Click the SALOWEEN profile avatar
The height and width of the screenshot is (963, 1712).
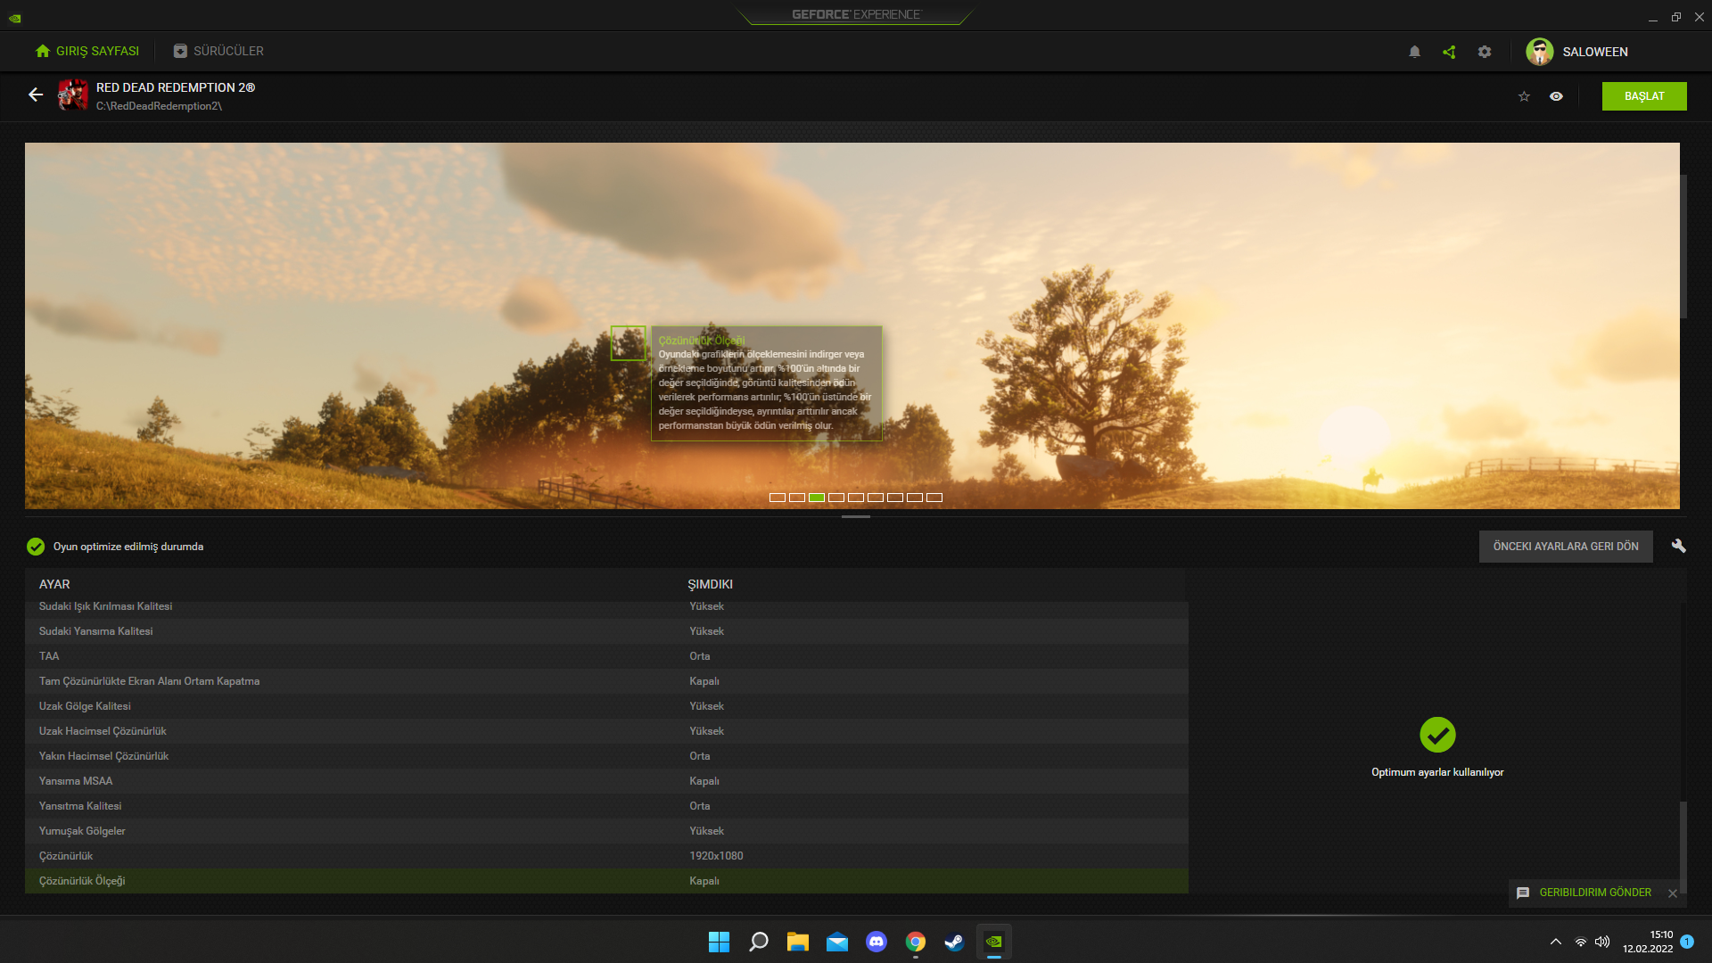[1539, 52]
